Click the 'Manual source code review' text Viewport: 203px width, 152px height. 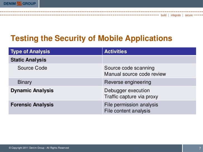tap(135, 74)
